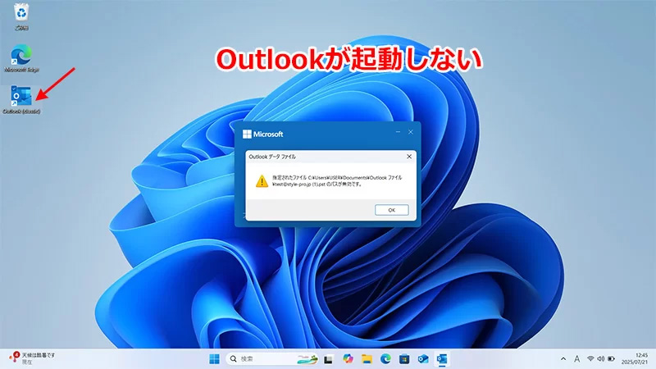Click OK in the Outlook data file dialog
The width and height of the screenshot is (656, 369).
click(x=391, y=210)
